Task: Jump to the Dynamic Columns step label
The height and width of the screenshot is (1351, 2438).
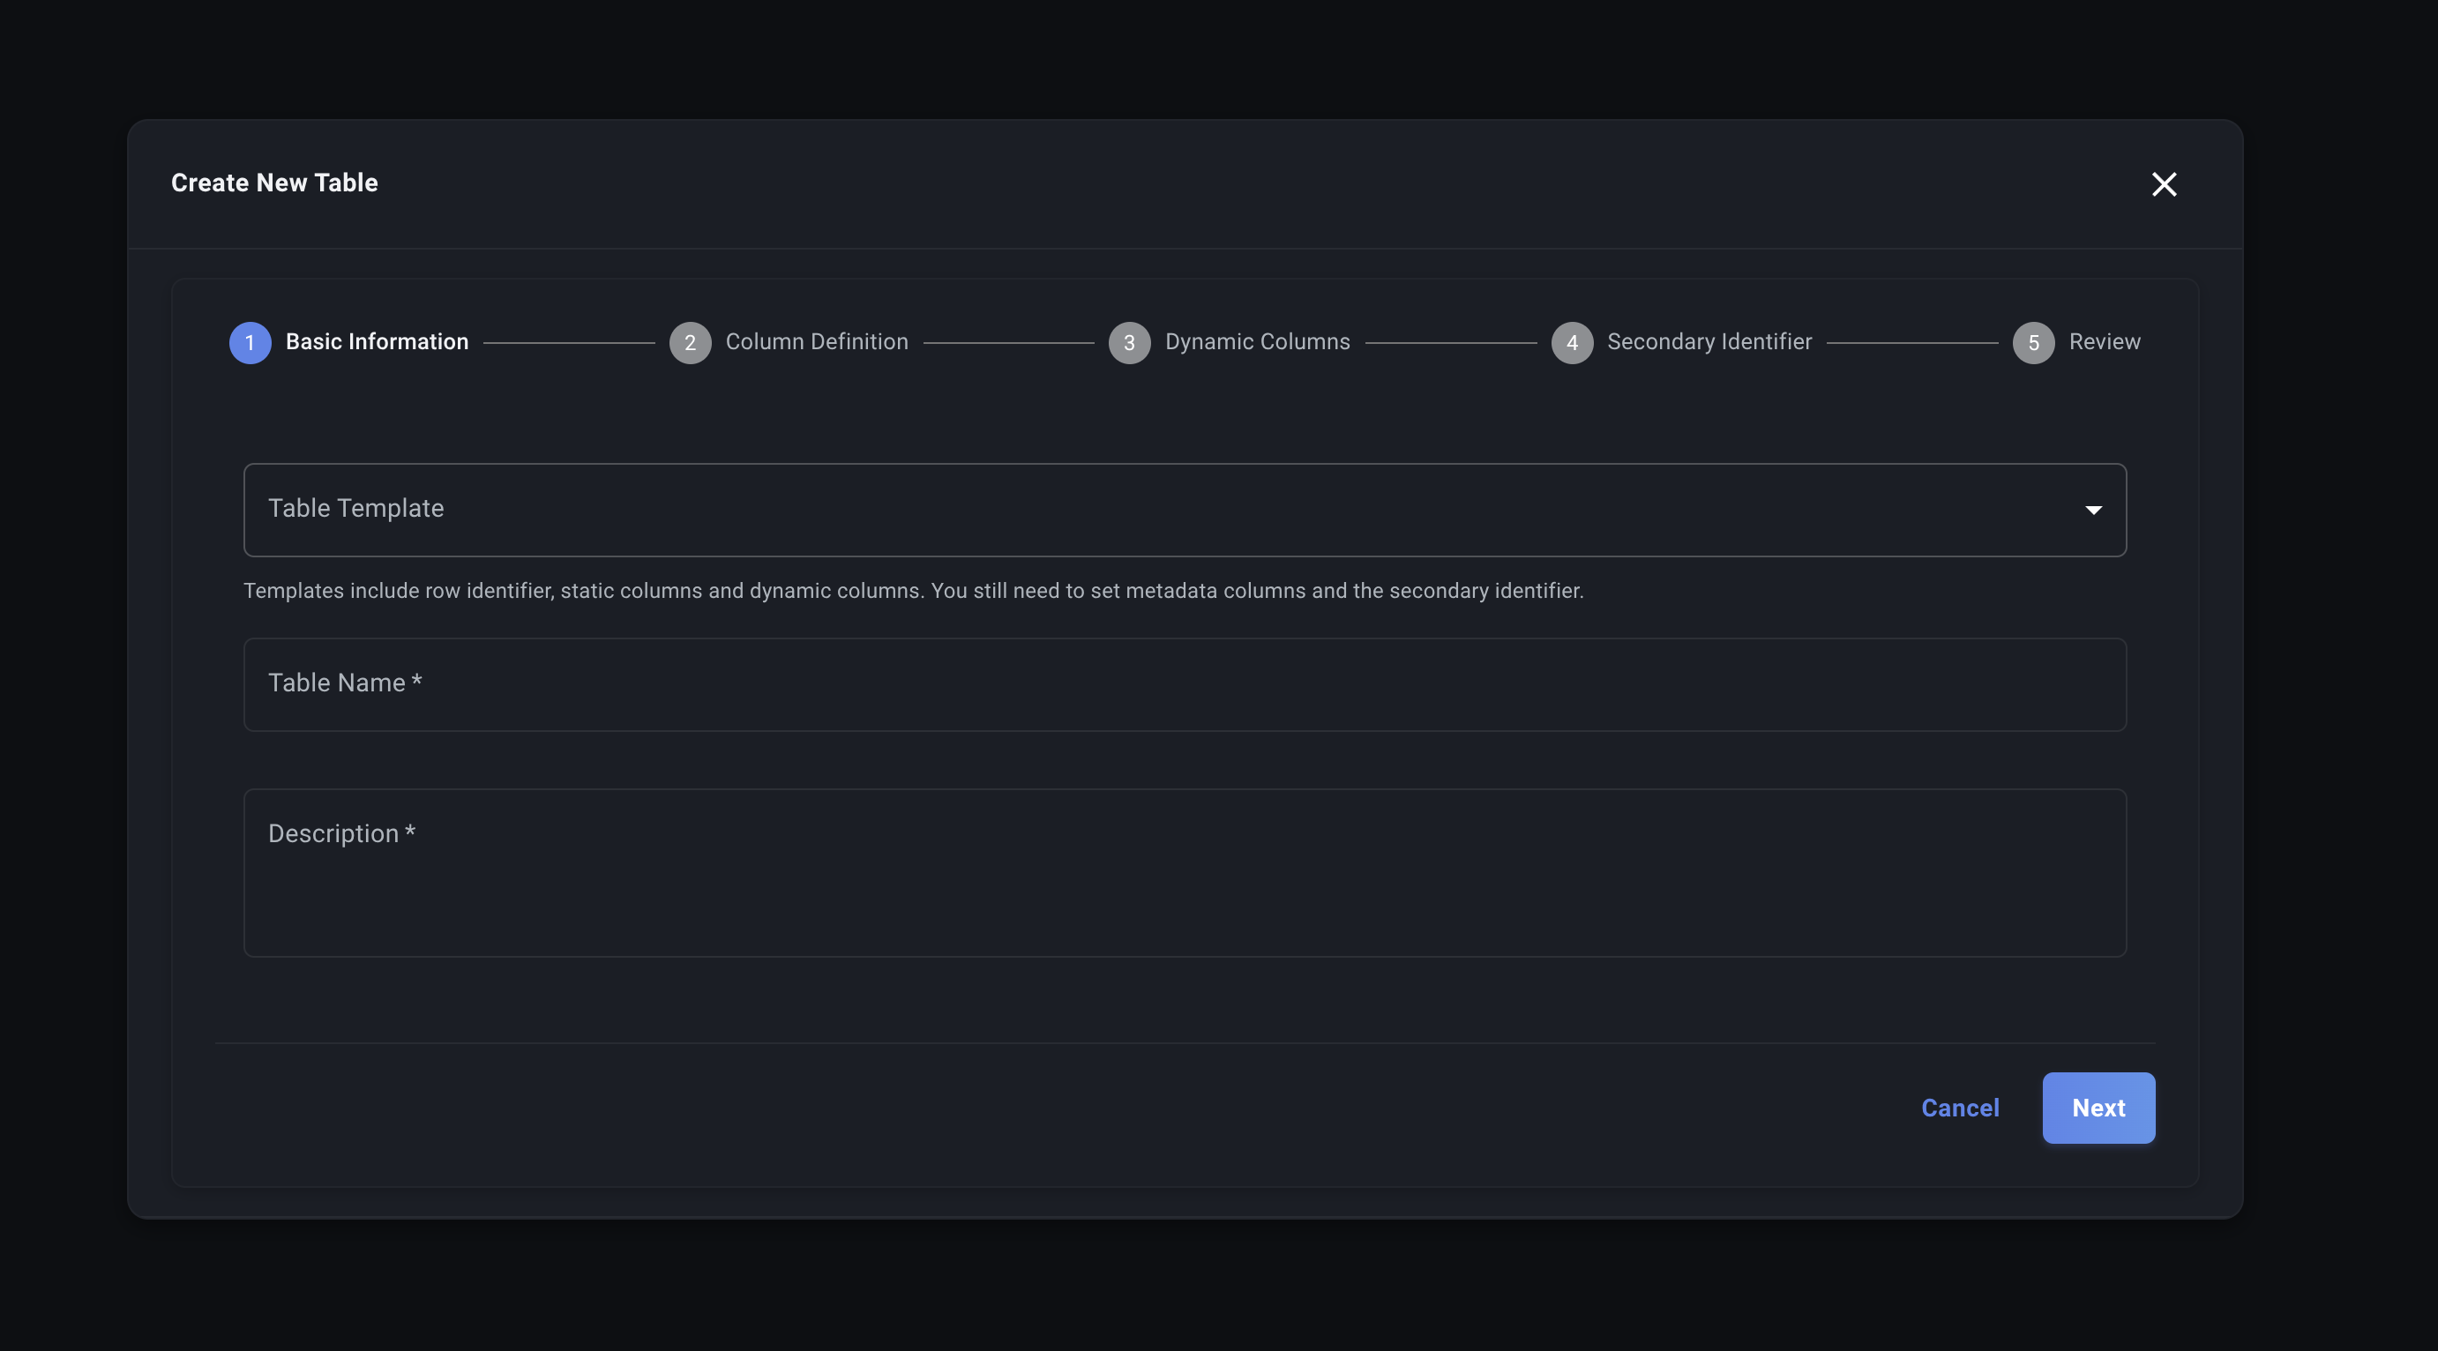Action: click(1257, 341)
